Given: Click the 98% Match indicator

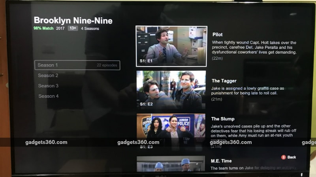Looking at the screenshot, I should pos(43,28).
